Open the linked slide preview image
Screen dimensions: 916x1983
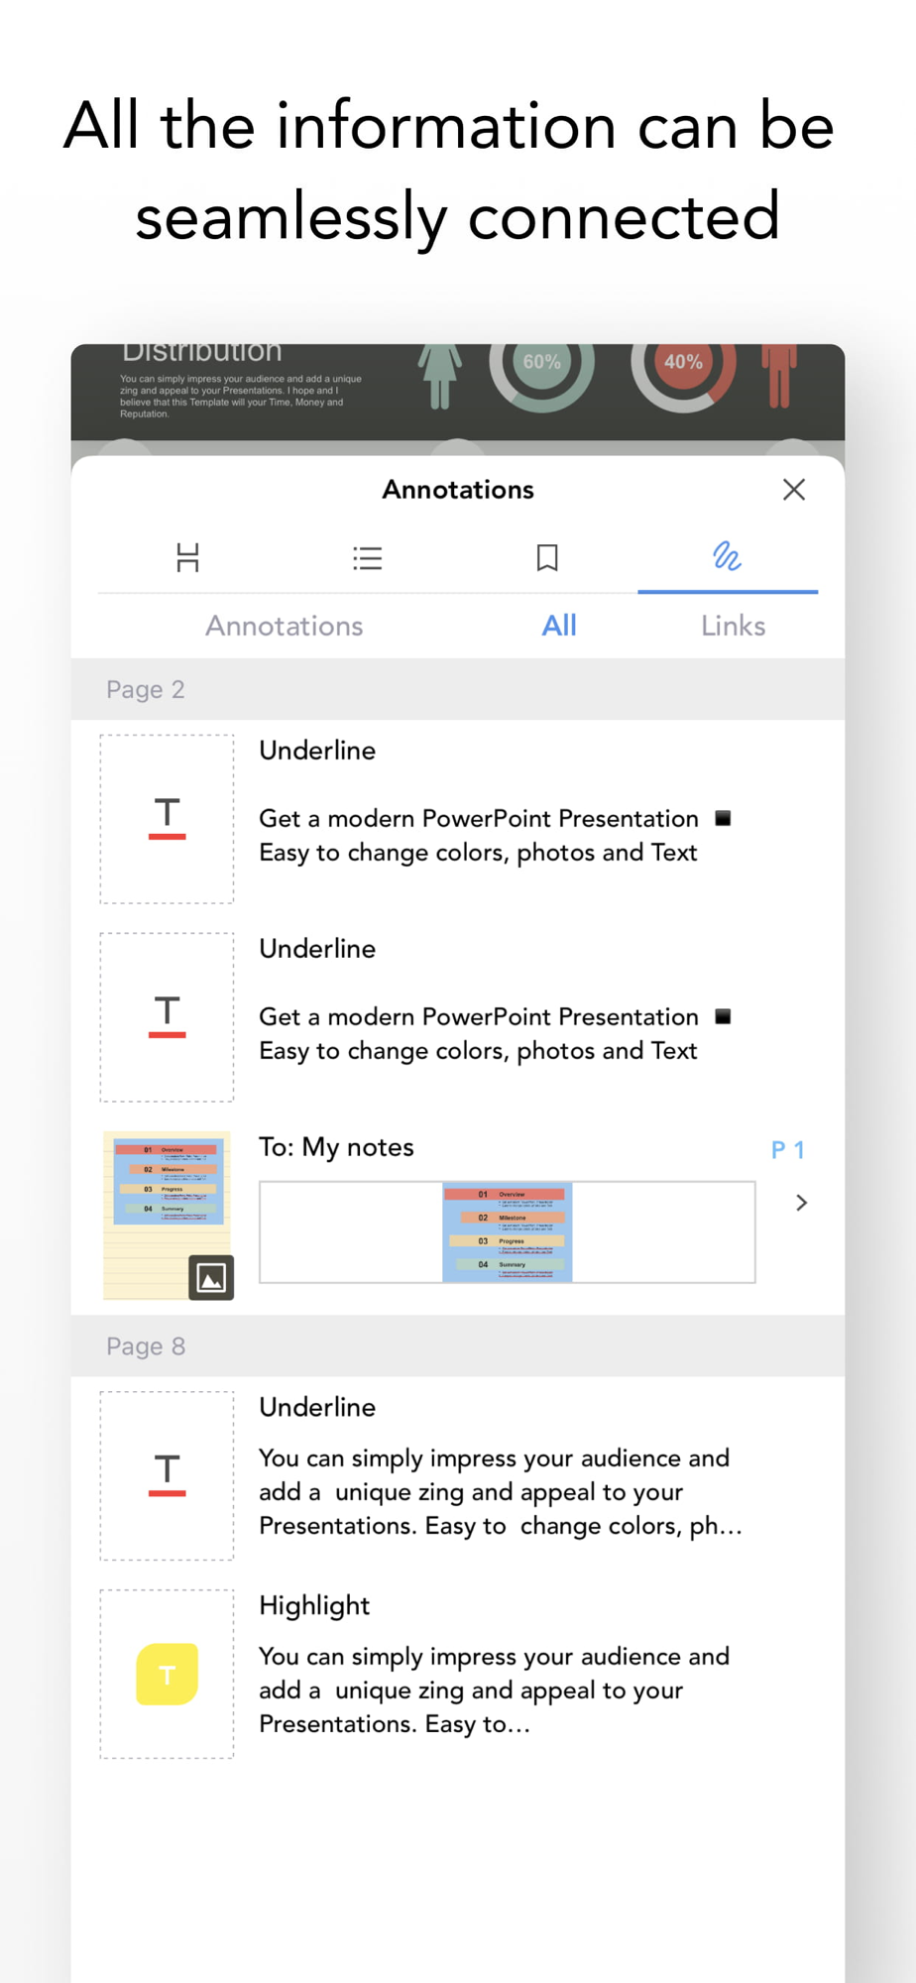tap(508, 1232)
